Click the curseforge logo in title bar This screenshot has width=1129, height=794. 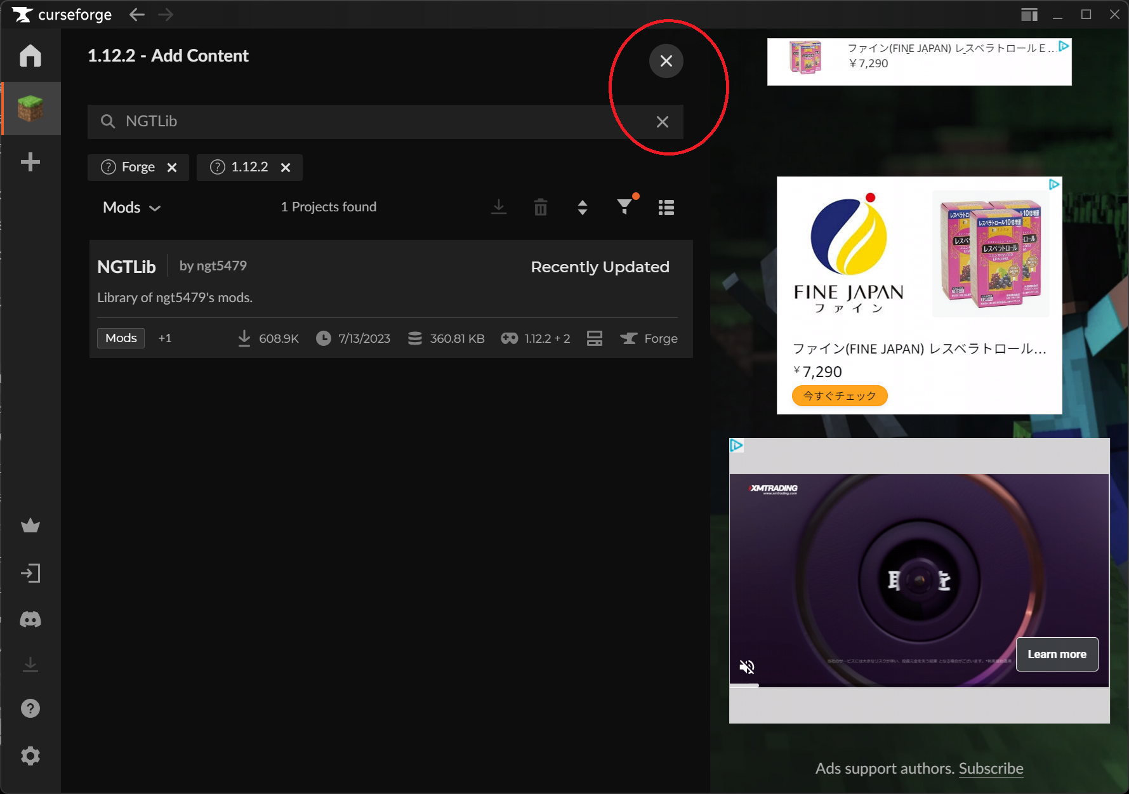click(x=62, y=15)
